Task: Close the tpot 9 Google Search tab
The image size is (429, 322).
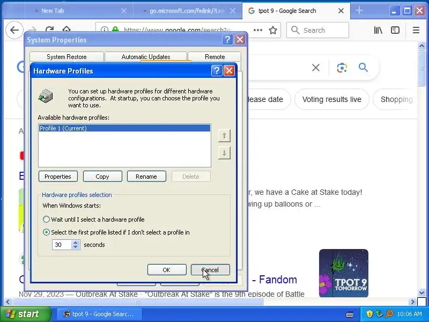Action: tap(341, 11)
